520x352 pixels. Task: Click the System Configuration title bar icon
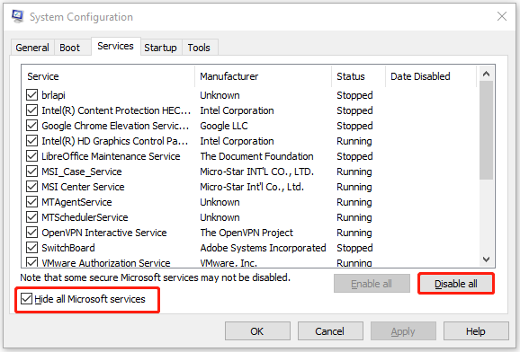pos(18,16)
